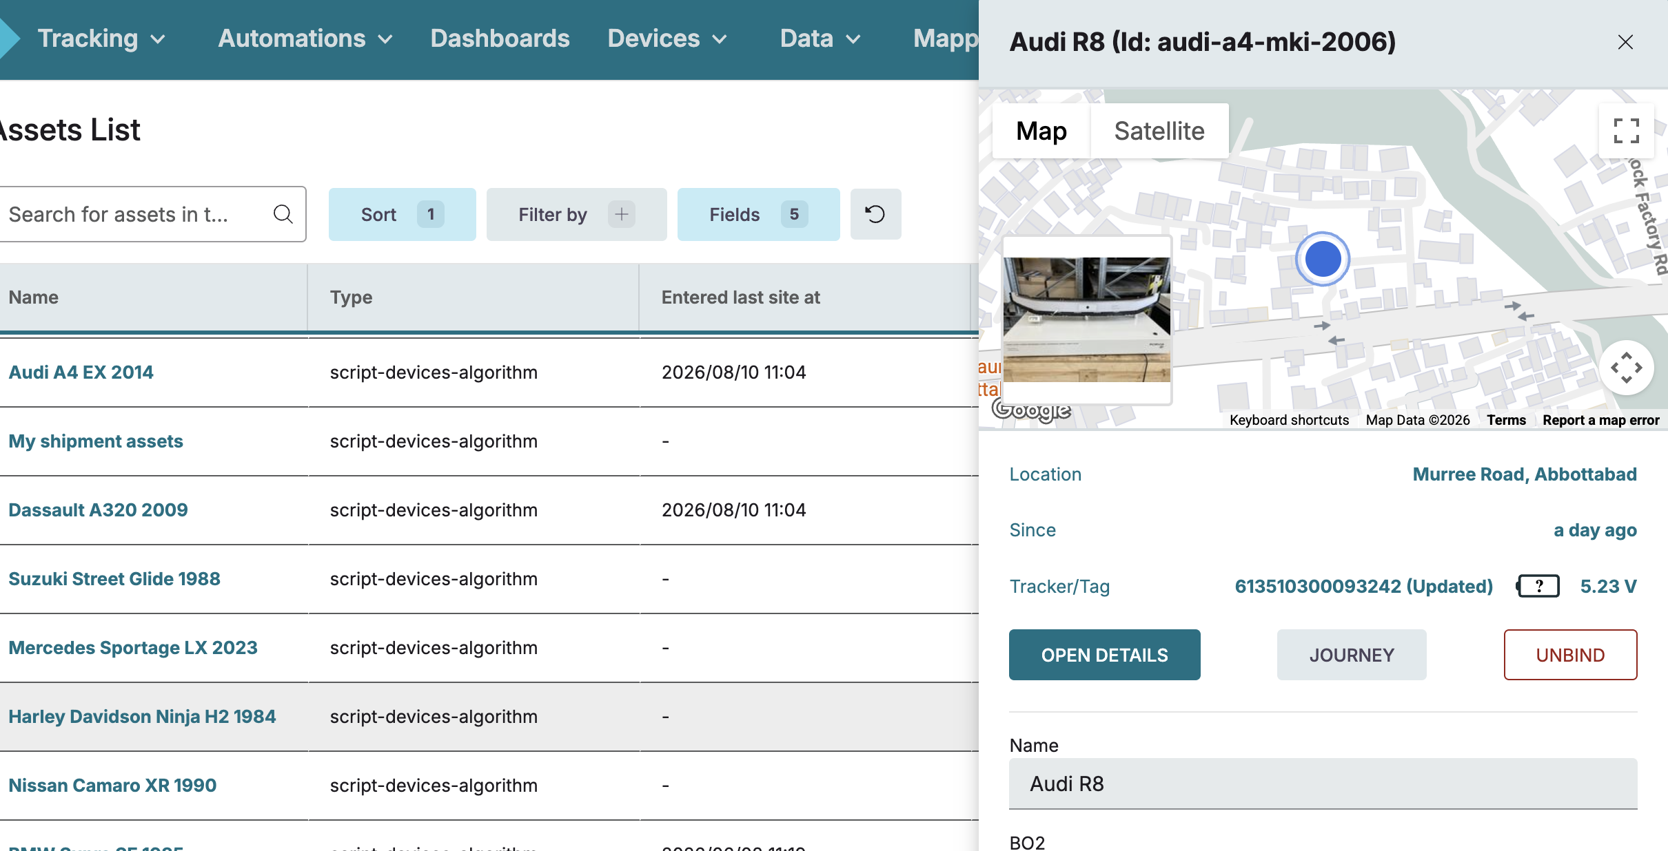Screen dimensions: 1668x851
Task: Click the blue asset location marker
Action: tap(1323, 259)
